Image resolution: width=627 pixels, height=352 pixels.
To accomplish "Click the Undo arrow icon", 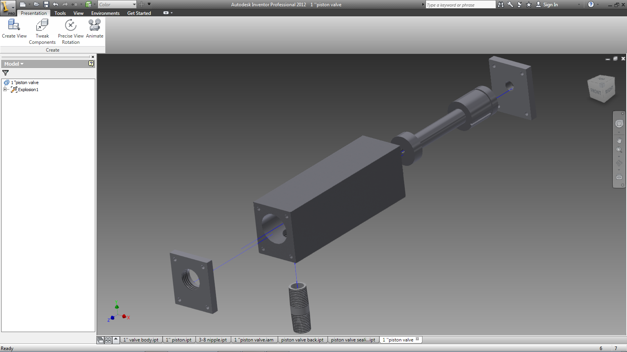I will tap(56, 4).
